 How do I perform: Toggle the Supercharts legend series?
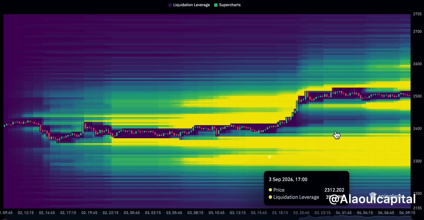click(x=228, y=5)
